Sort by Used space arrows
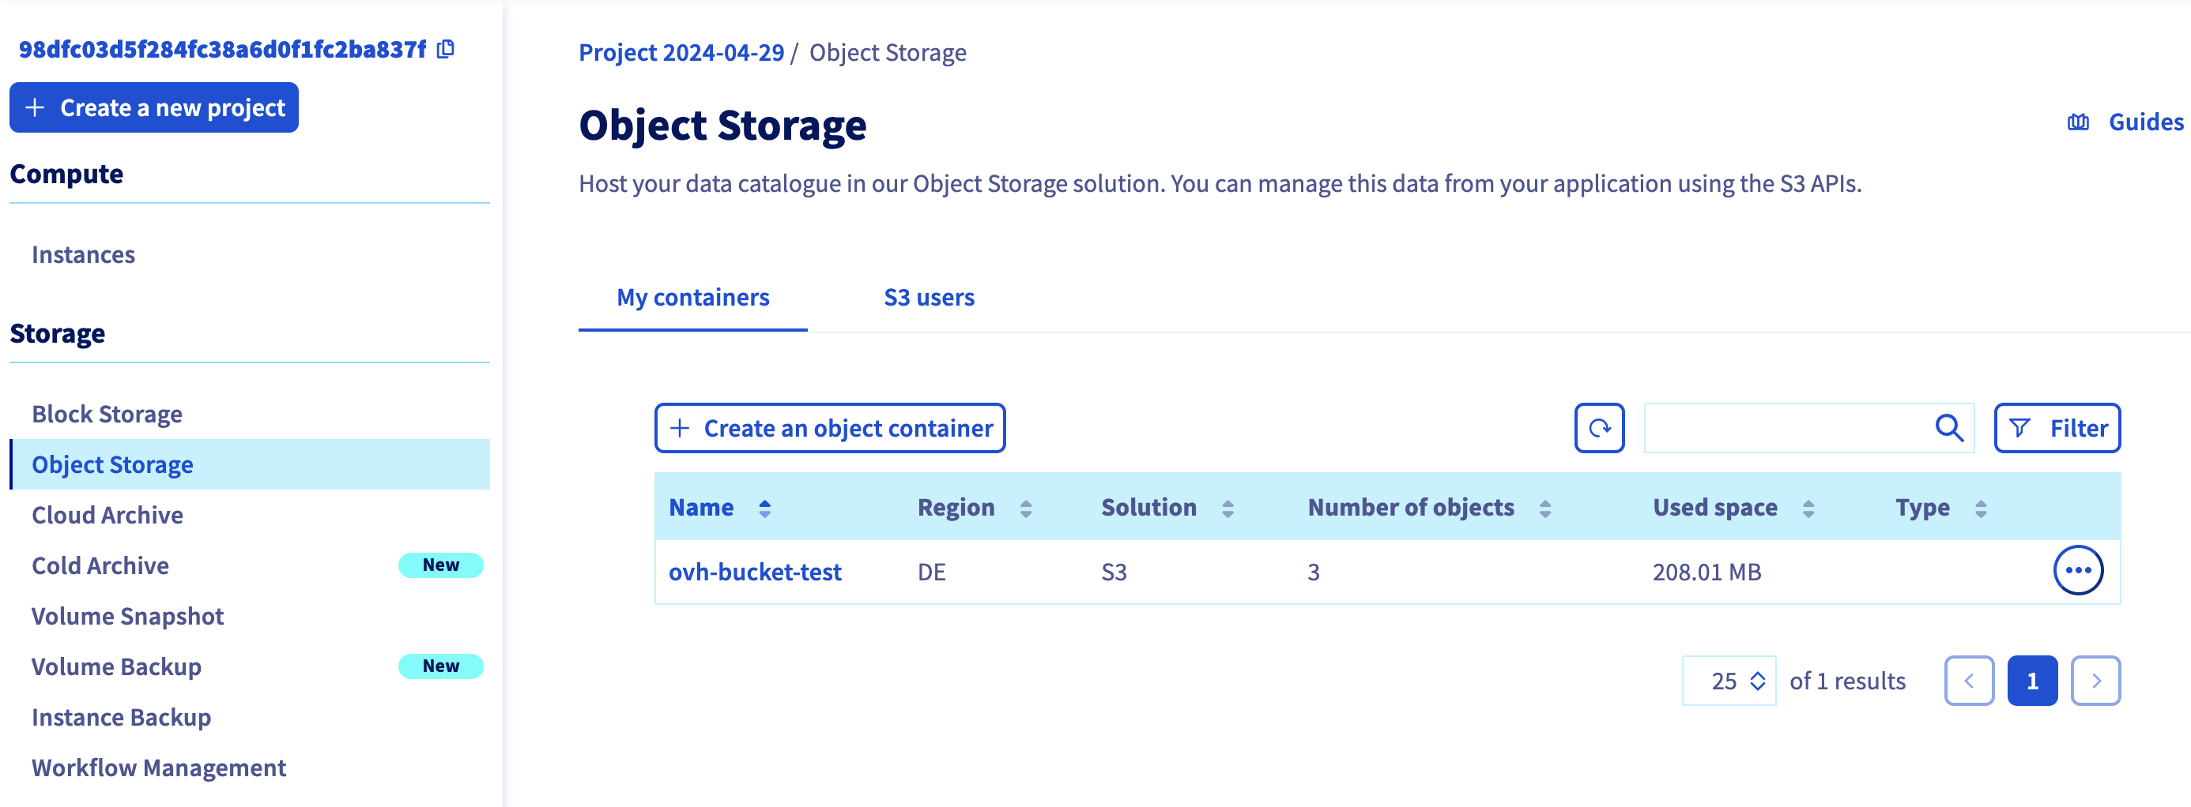 pyautogui.click(x=1808, y=508)
